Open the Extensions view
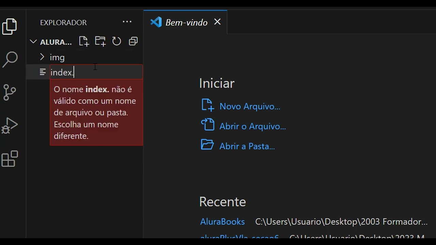The height and width of the screenshot is (245, 436). point(10,159)
